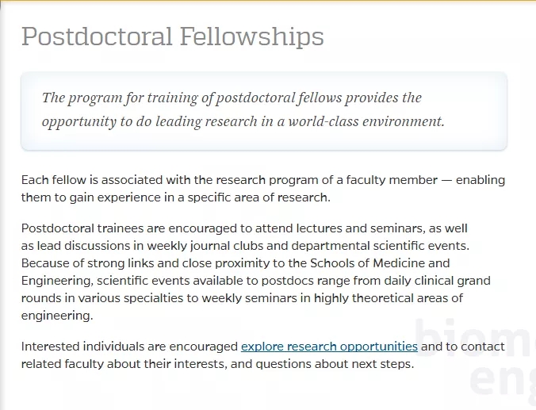Open the explore research opportunities link
Image resolution: width=536 pixels, height=410 pixels.
tap(329, 347)
